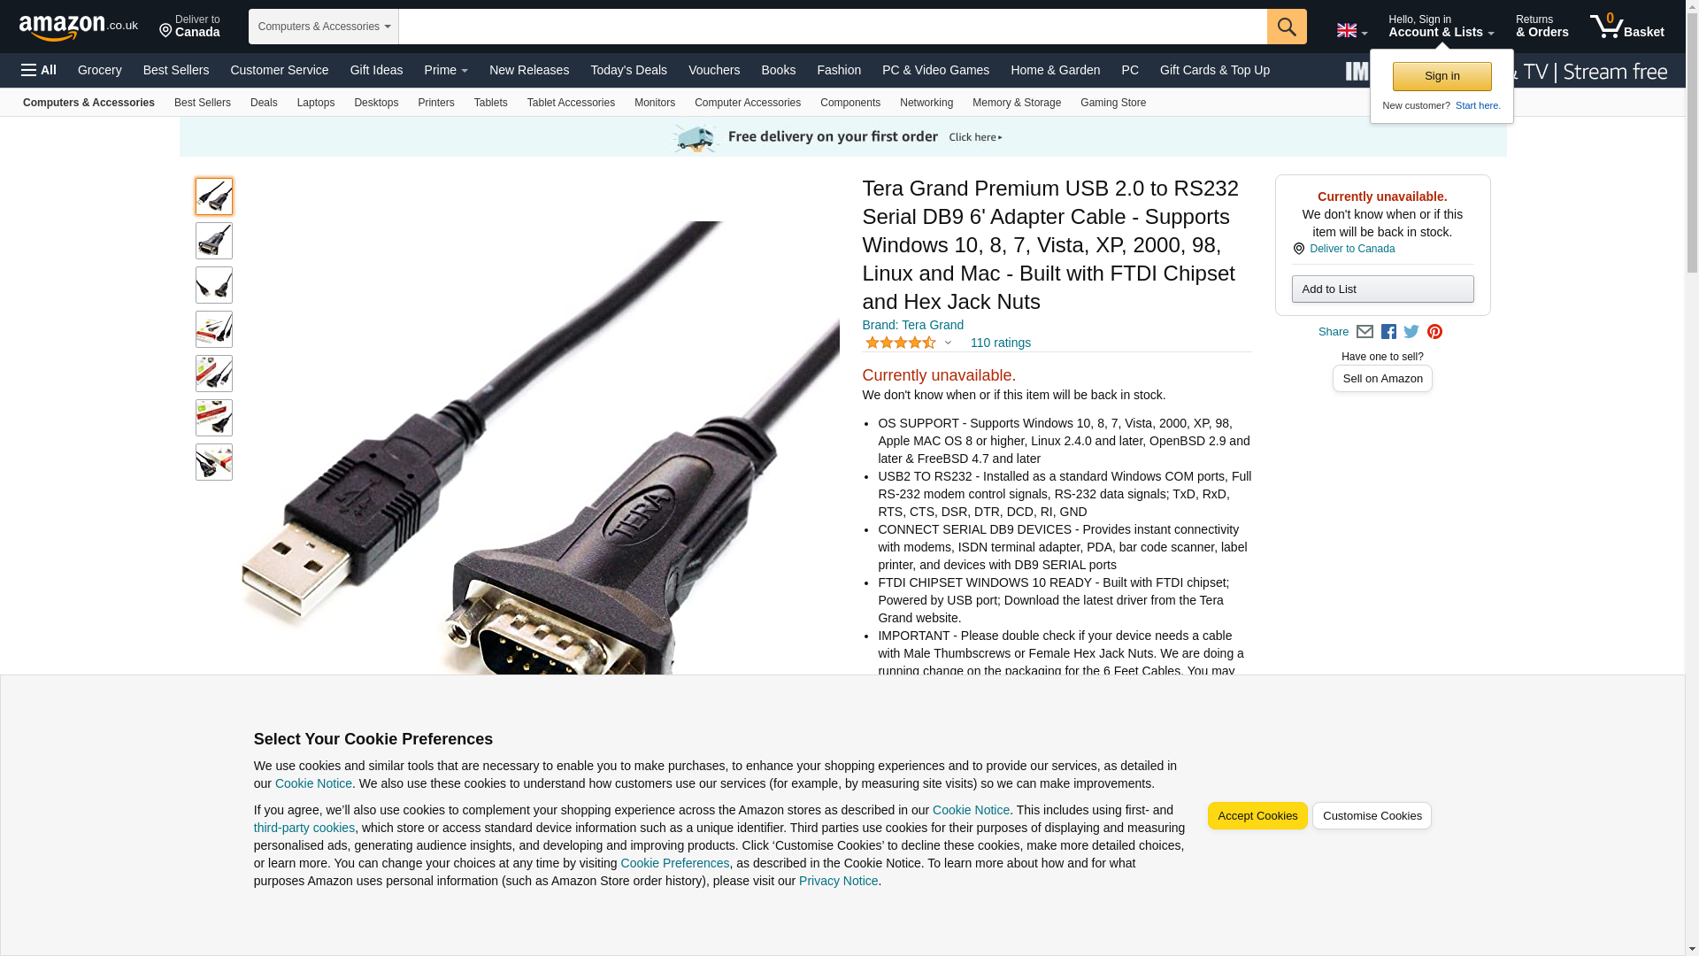Expand the Prime menu
The image size is (1699, 956).
(446, 70)
